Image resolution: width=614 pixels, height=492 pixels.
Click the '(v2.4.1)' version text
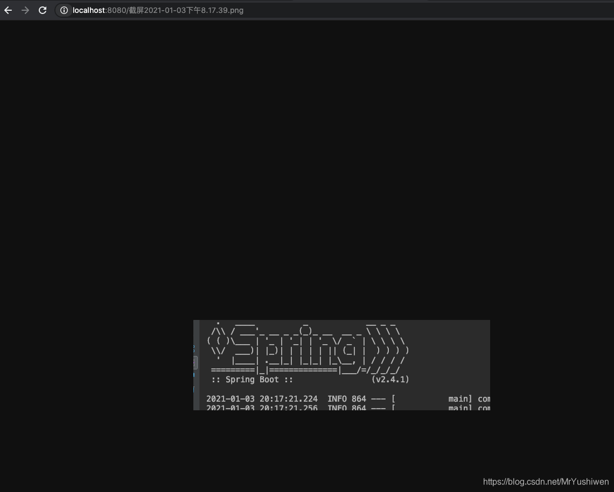coord(390,380)
